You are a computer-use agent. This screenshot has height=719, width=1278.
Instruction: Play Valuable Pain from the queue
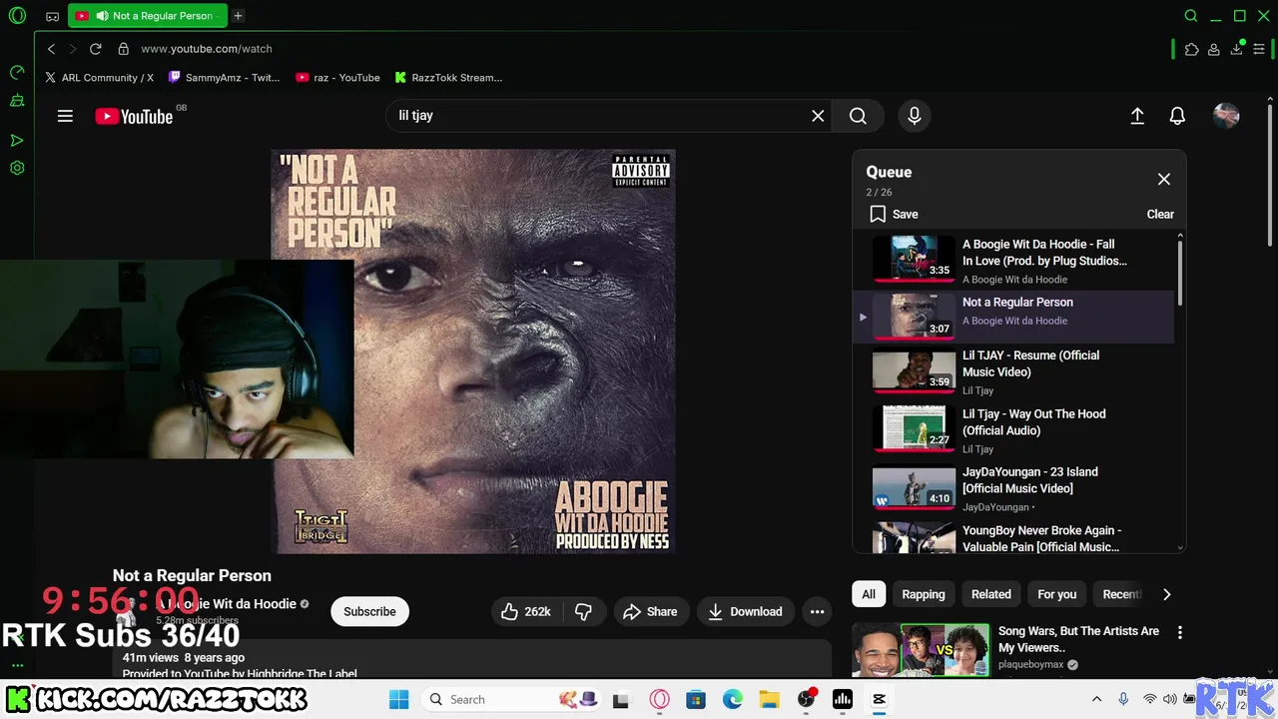point(1013,537)
